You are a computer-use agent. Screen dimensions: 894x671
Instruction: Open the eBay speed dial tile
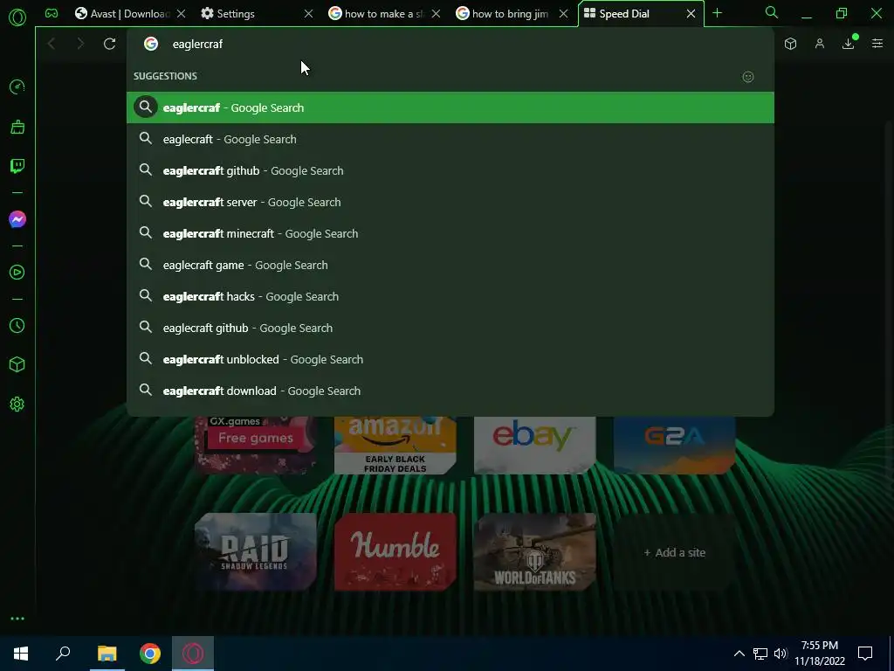click(535, 445)
